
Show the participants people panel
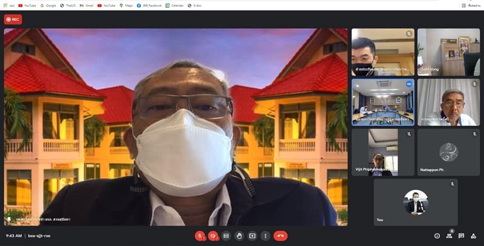449,236
